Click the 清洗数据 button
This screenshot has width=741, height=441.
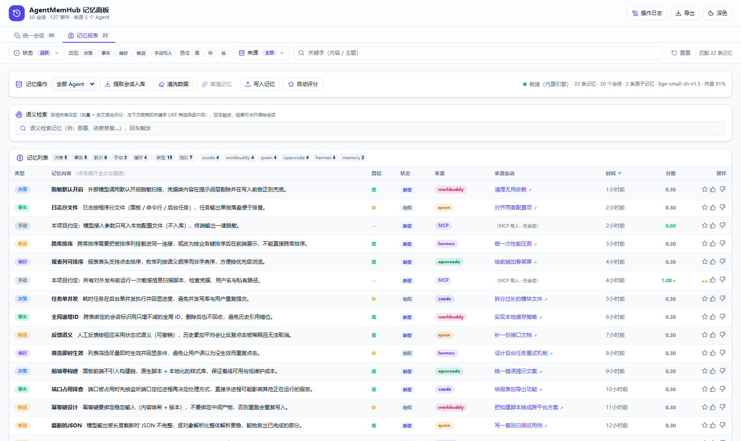click(173, 84)
